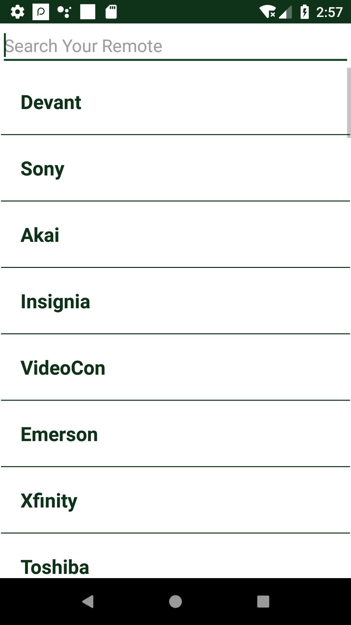Select the Toshiba brand entry
Image resolution: width=351 pixels, height=625 pixels.
(x=175, y=563)
